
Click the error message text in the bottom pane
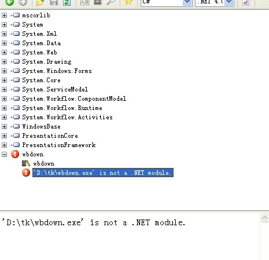93,223
